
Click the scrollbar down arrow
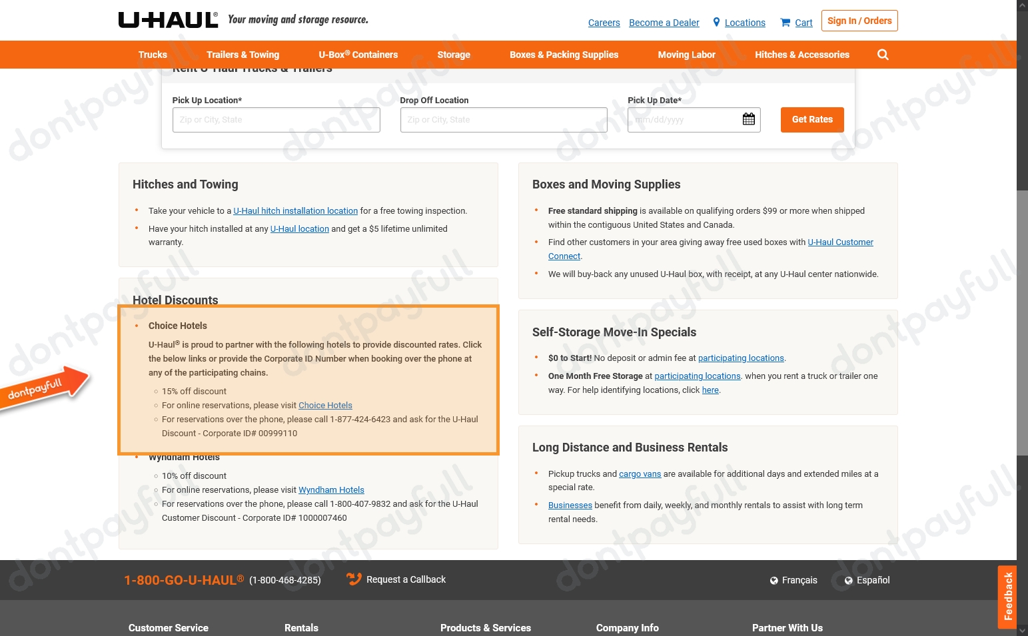pos(1022,631)
